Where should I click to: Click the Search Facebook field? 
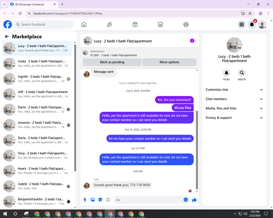coord(44,25)
